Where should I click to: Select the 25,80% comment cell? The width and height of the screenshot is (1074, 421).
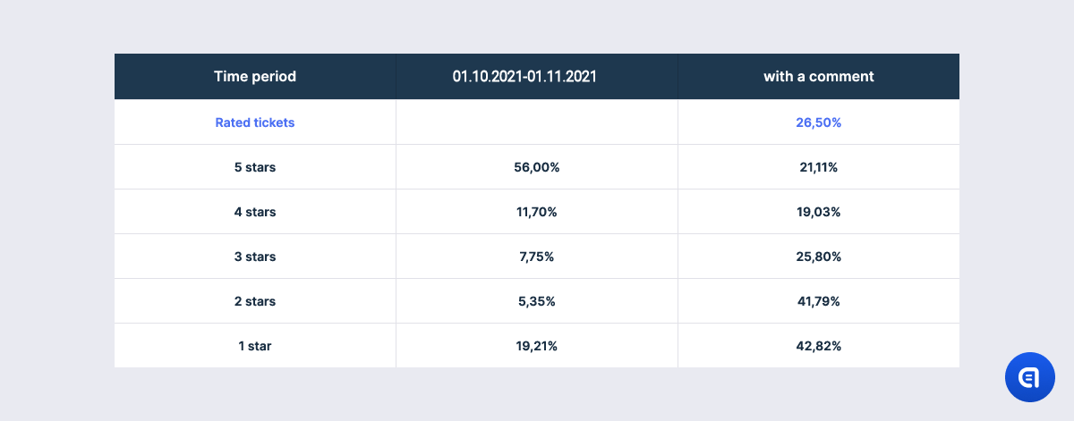coord(819,257)
